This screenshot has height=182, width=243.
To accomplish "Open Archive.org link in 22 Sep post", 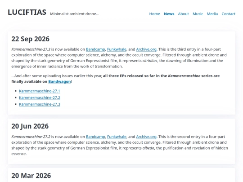I will [146, 49].
